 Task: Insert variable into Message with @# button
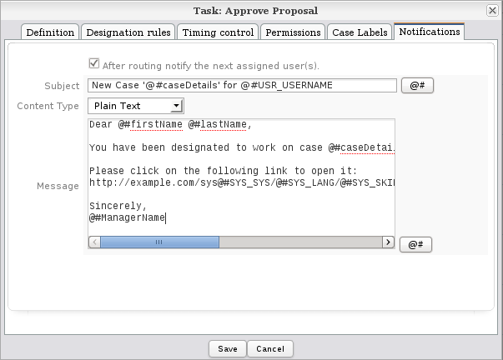(x=415, y=244)
